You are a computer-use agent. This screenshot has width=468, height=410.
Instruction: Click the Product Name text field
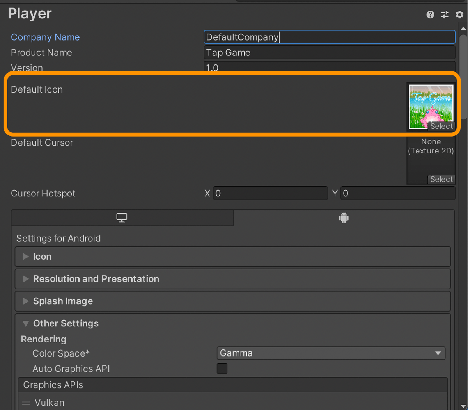[x=330, y=52]
